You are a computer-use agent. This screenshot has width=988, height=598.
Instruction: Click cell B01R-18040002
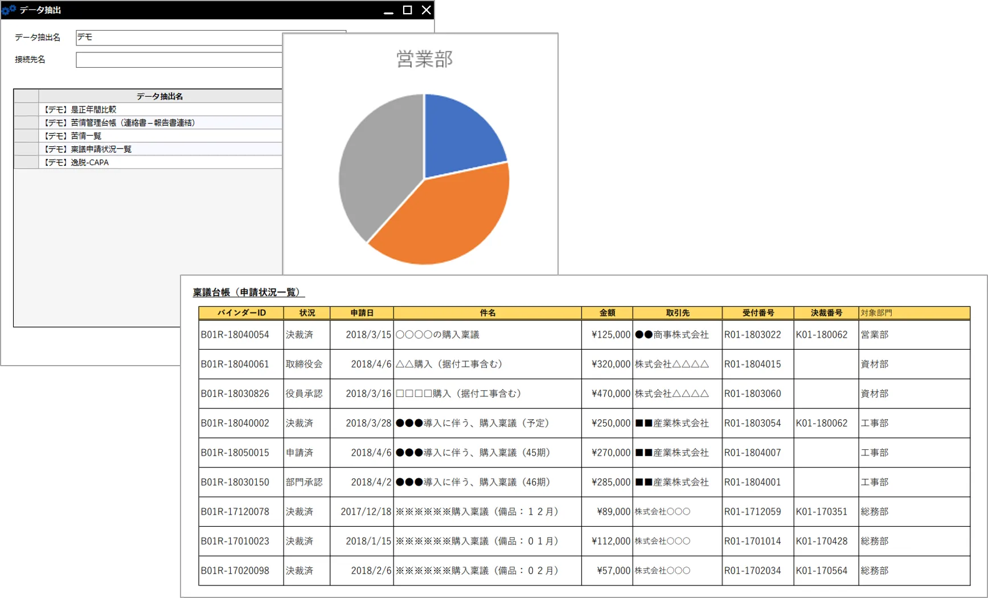pyautogui.click(x=241, y=423)
